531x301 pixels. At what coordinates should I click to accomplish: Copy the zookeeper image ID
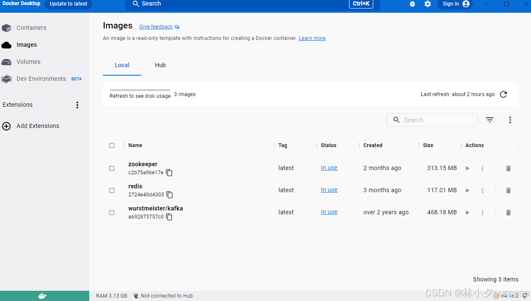pyautogui.click(x=169, y=173)
